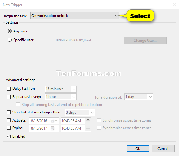Check Expire row 'Synchronize across time zones'

tap(99, 128)
